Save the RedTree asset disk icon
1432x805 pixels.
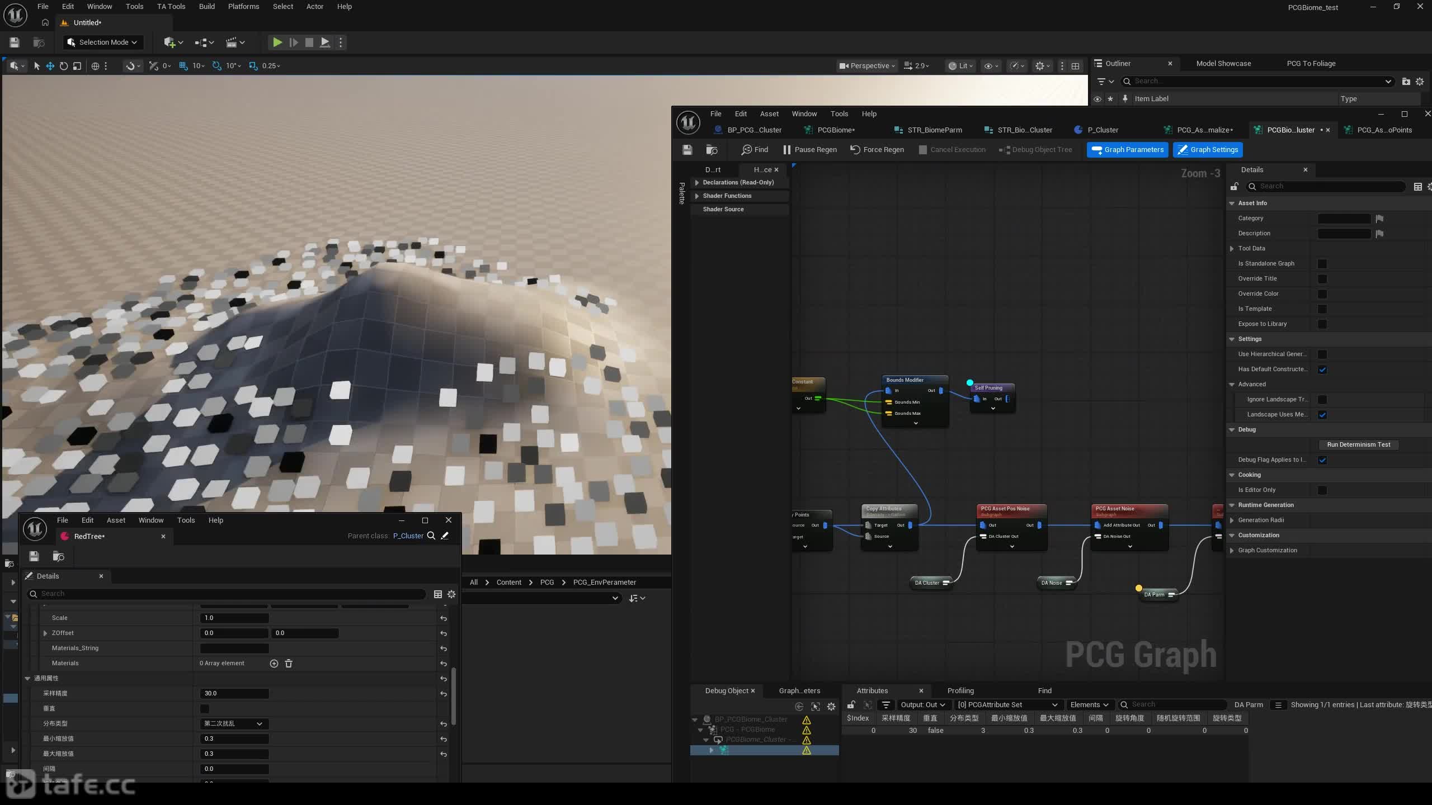[34, 556]
